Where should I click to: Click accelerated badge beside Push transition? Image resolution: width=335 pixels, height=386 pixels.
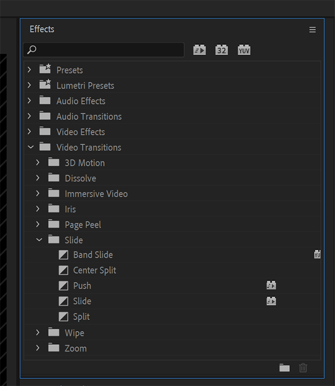(271, 286)
